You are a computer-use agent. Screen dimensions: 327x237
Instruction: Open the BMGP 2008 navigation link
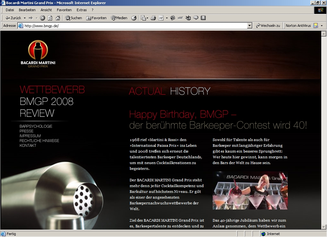click(x=47, y=101)
